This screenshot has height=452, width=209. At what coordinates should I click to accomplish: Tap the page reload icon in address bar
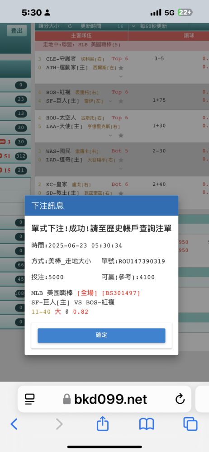point(180,399)
